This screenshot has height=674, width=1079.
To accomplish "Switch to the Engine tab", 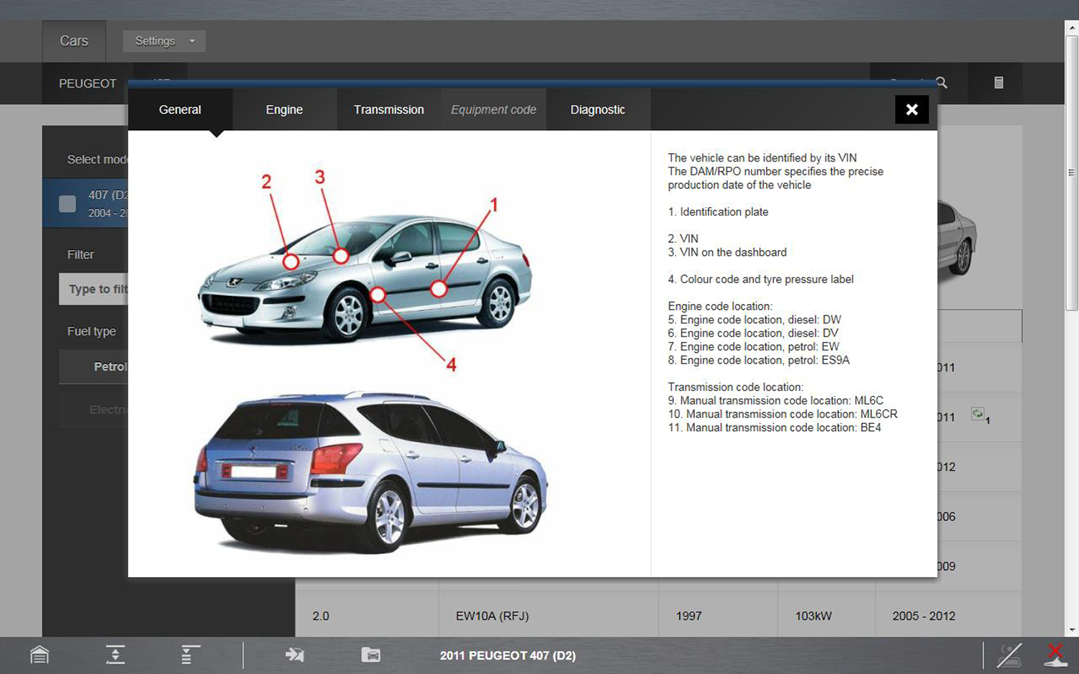I will point(284,109).
